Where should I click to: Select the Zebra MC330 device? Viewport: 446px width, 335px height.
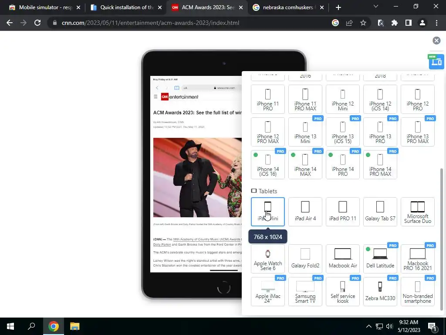(380, 291)
